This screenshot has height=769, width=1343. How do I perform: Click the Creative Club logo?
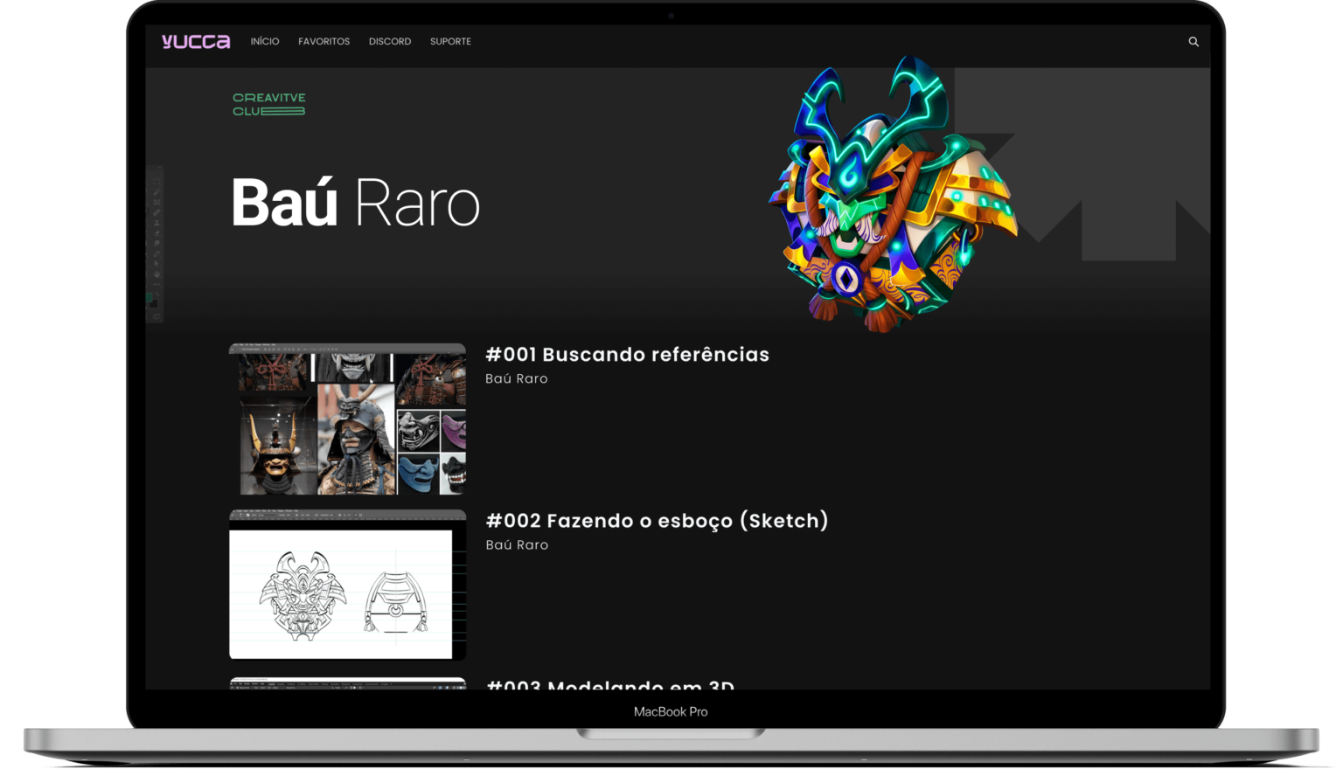tap(268, 104)
